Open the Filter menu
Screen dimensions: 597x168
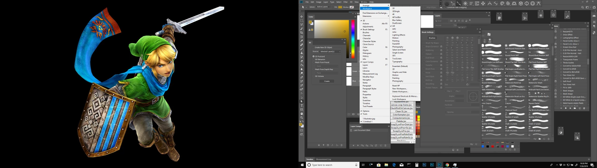pyautogui.click(x=345, y=2)
